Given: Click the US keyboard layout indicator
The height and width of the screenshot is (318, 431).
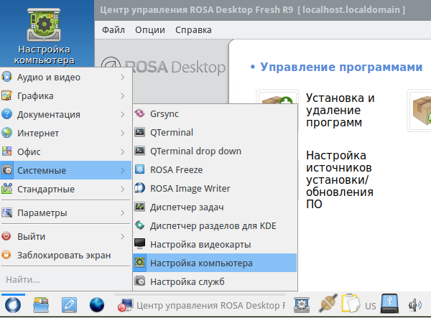Looking at the screenshot, I should point(370,306).
